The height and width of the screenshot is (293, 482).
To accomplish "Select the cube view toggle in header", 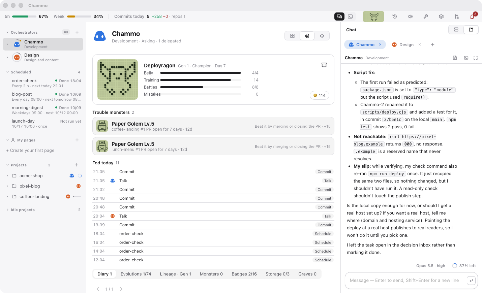I will click(322, 36).
